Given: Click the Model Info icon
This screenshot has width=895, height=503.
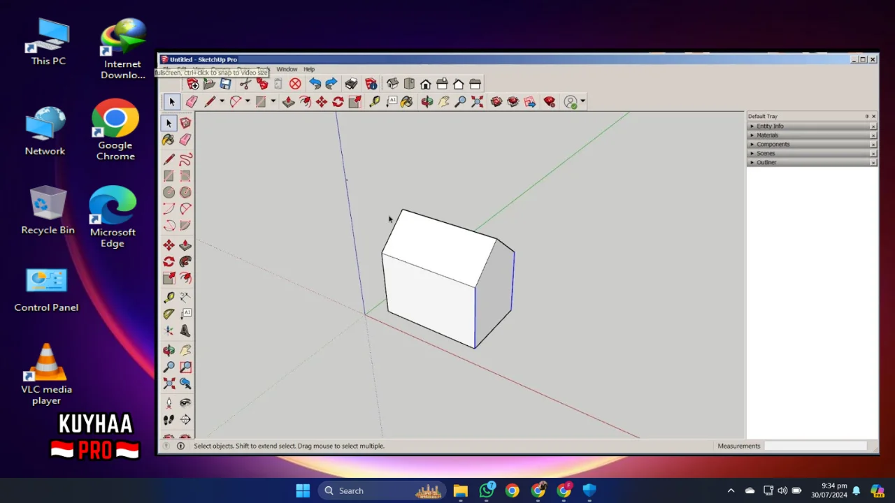Looking at the screenshot, I should (371, 84).
